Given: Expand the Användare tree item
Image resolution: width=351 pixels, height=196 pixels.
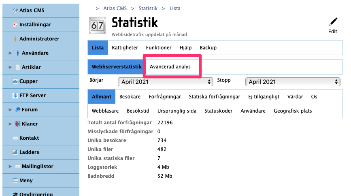Looking at the screenshot, I should pos(10,53).
